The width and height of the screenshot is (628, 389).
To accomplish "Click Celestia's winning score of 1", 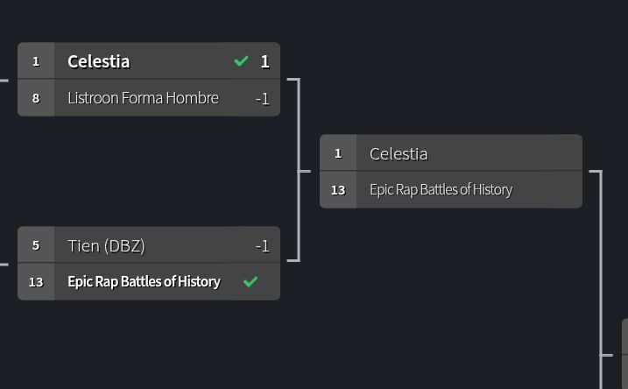I will (x=265, y=61).
